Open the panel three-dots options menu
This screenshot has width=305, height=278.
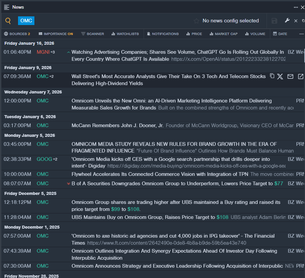(x=296, y=7)
